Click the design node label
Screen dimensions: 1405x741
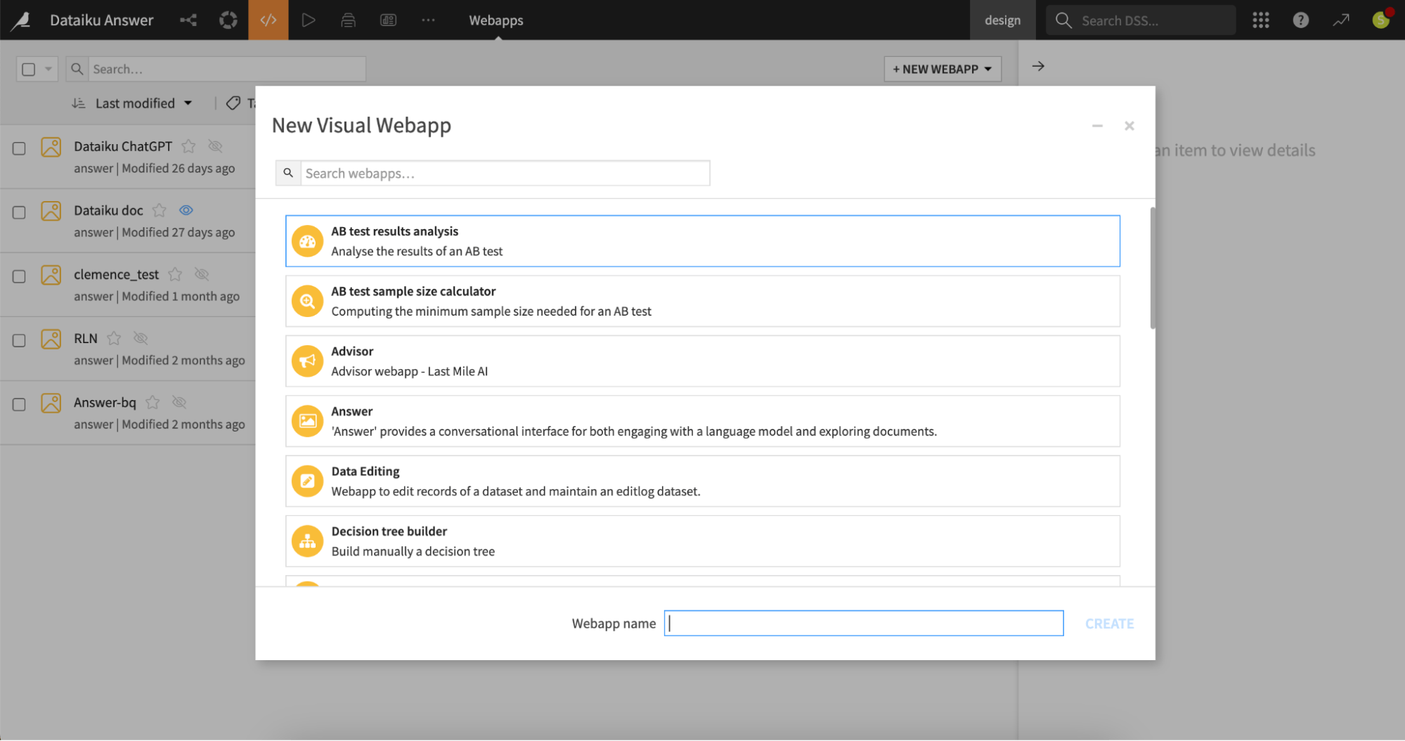(1002, 20)
